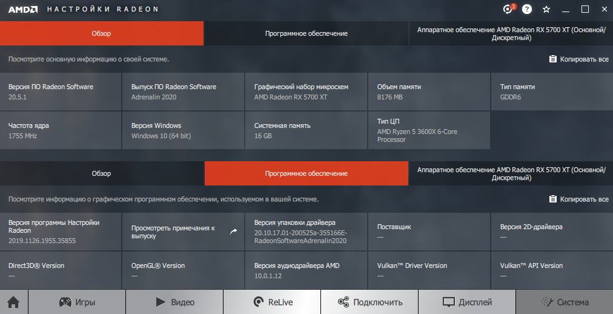Screen dimensions: 613x314
Task: Click the Версия ПО Radeon Software 20.5.1 tile
Action: 60,92
